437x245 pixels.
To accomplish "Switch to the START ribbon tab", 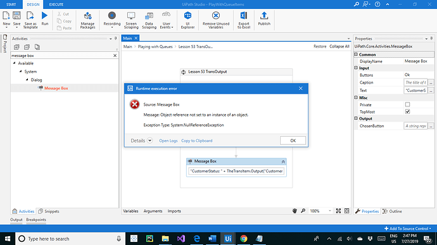I will click(11, 4).
